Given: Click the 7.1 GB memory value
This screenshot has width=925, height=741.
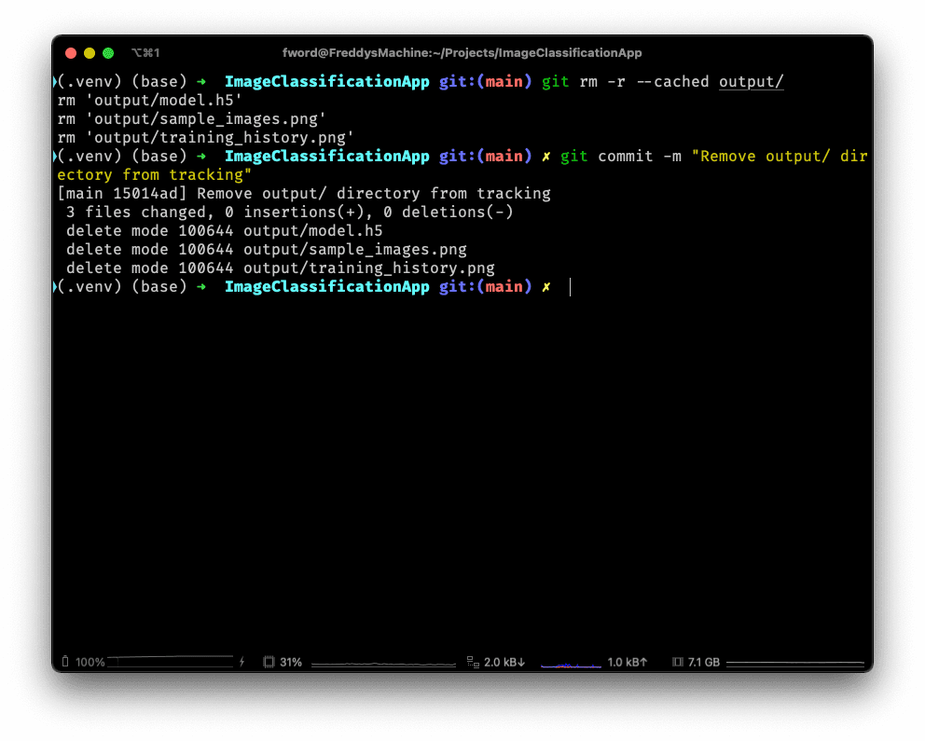Looking at the screenshot, I should pos(704,662).
